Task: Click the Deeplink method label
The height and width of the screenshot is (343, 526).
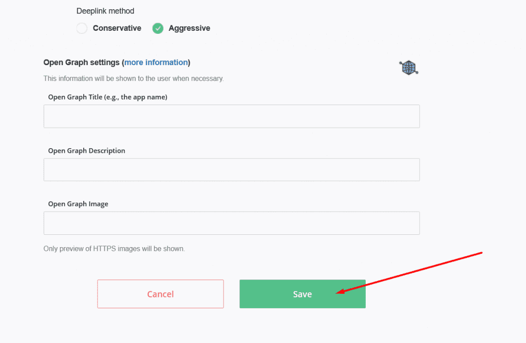Action: coord(105,11)
